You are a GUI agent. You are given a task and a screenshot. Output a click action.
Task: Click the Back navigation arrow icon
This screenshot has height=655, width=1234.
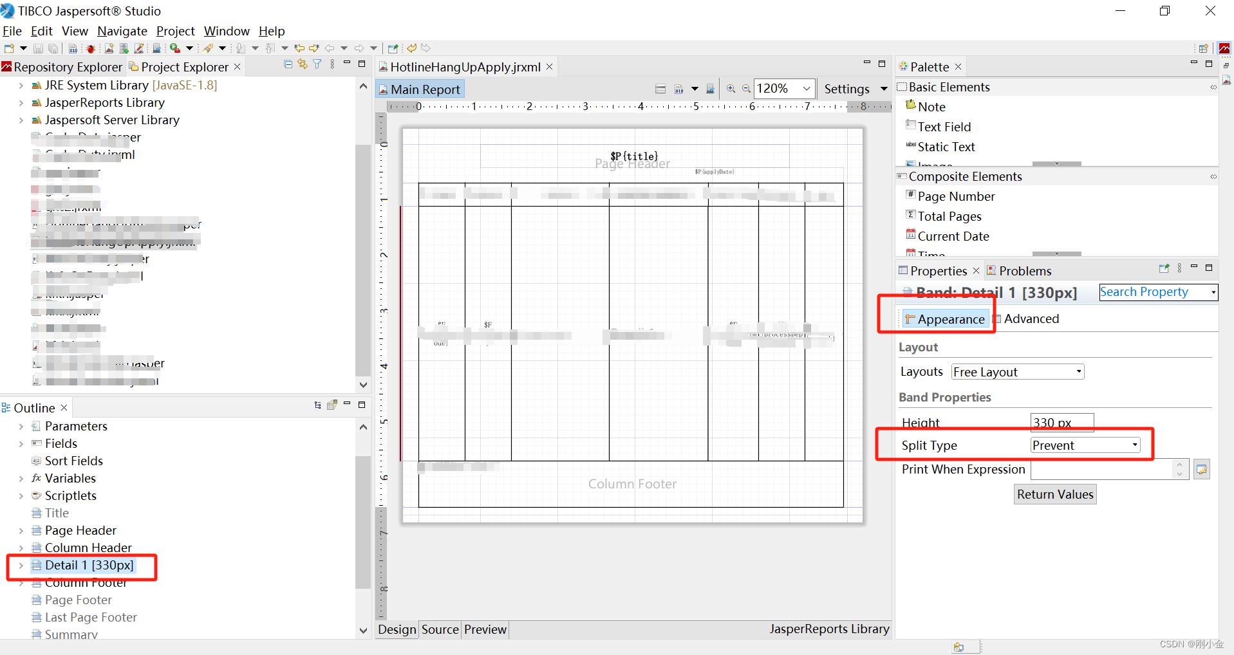click(x=330, y=48)
